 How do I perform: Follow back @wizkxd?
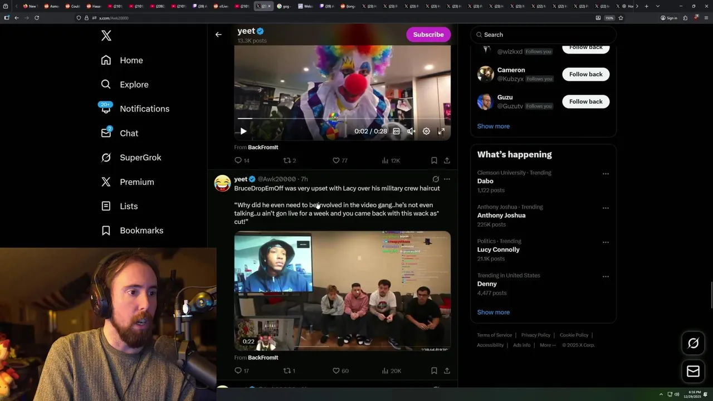tap(585, 48)
